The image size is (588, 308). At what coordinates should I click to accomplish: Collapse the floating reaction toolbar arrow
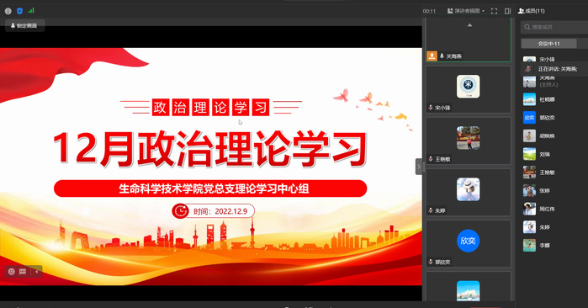pos(36,271)
